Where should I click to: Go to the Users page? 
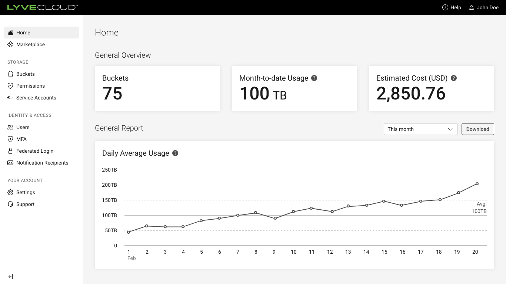point(23,127)
